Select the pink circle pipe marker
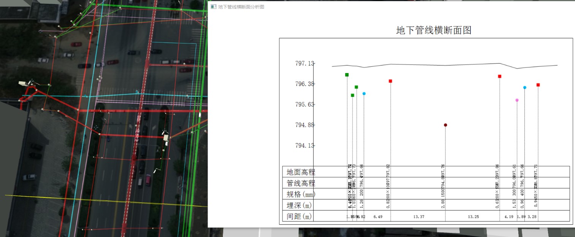The width and height of the screenshot is (575, 237). 517,100
